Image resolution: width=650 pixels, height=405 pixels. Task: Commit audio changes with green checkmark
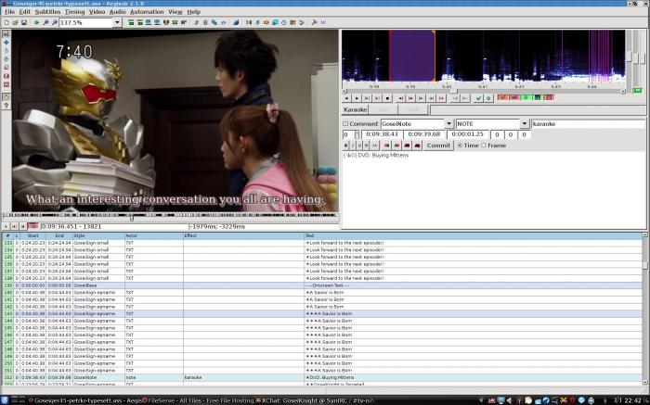point(478,98)
